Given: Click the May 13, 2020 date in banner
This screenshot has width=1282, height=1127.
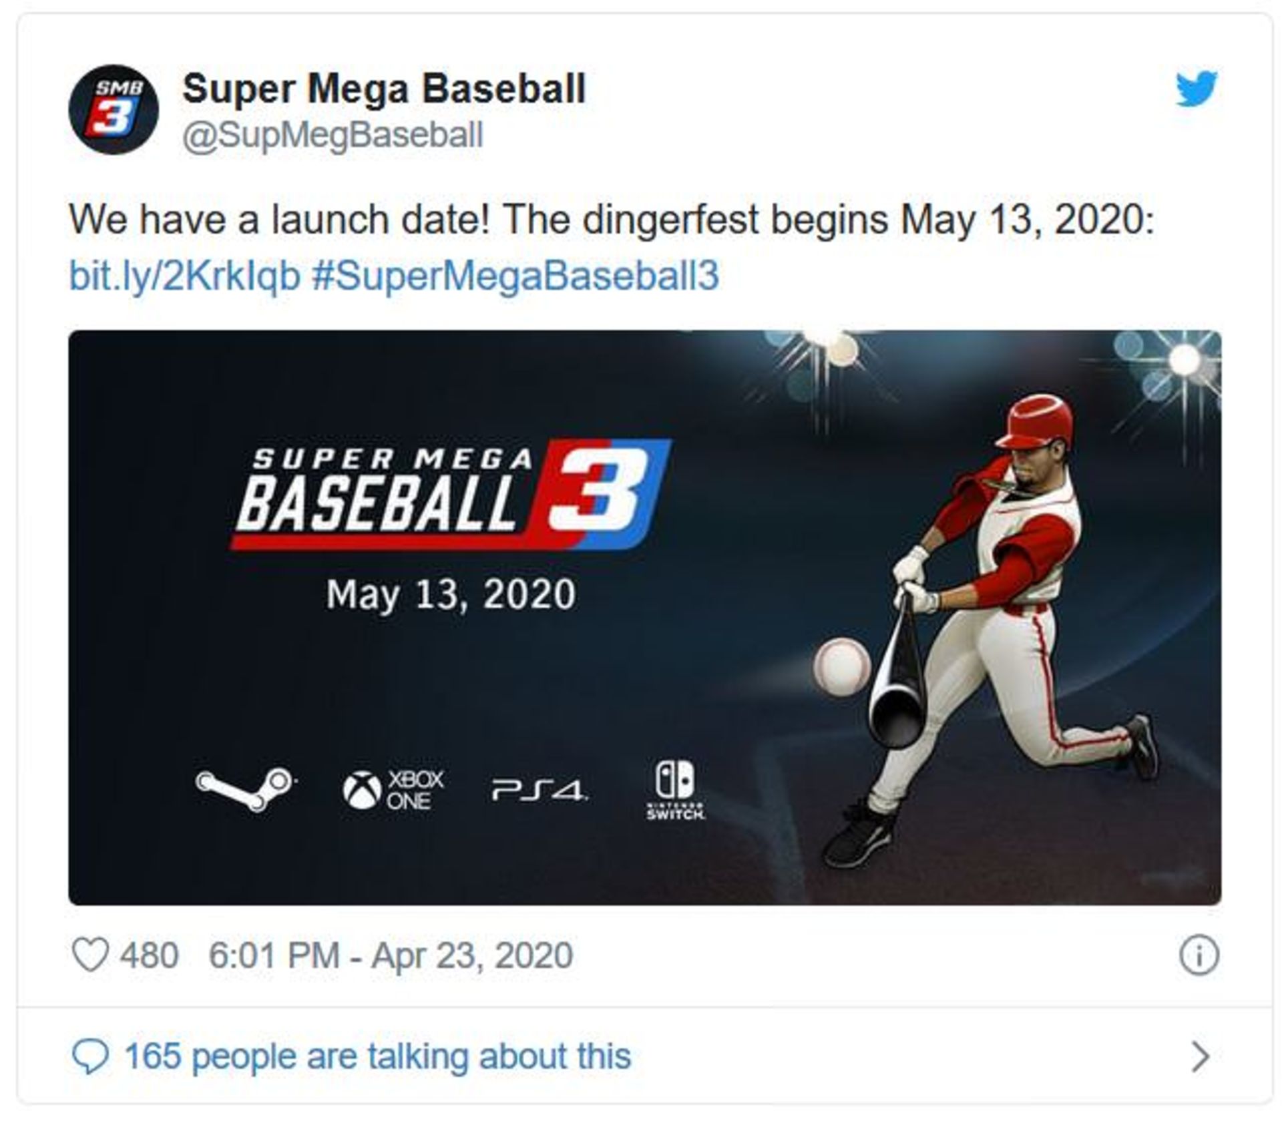Looking at the screenshot, I should [451, 594].
